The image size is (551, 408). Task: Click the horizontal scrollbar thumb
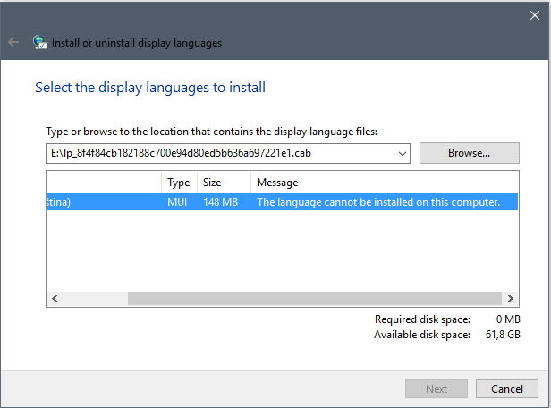click(x=313, y=299)
